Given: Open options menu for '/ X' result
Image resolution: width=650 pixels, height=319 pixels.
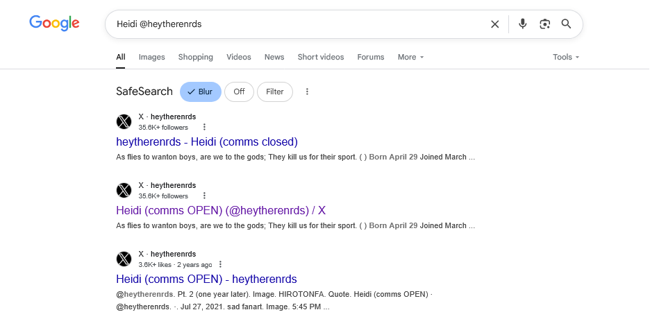Looking at the screenshot, I should tap(204, 196).
